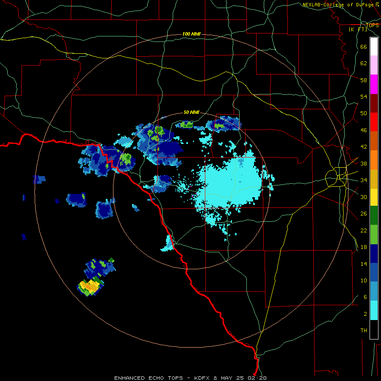
Task: Click the light green 26 legend swatch
Action: click(374, 235)
